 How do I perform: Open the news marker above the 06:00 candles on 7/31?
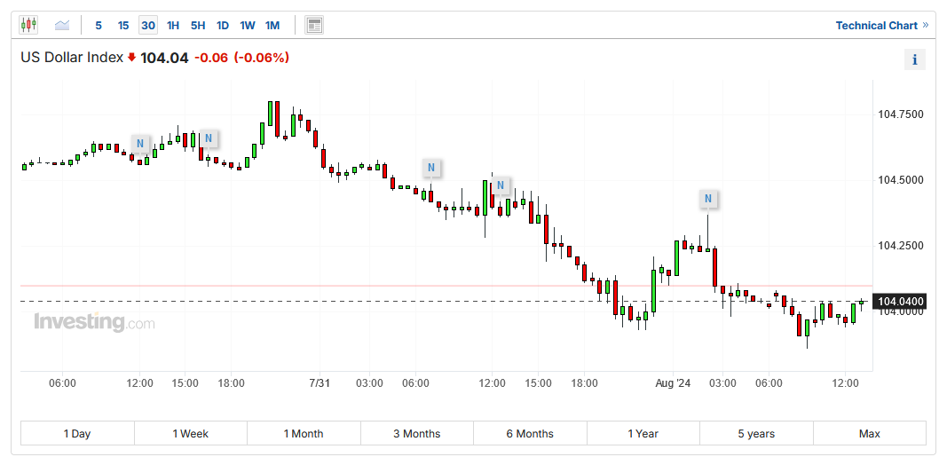pyautogui.click(x=430, y=168)
